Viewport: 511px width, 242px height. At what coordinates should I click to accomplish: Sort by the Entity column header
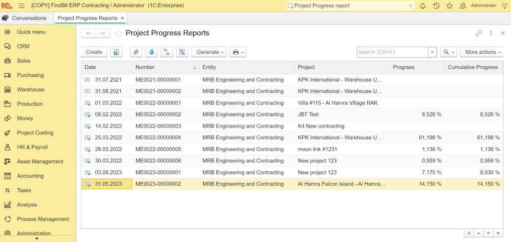pyautogui.click(x=247, y=67)
